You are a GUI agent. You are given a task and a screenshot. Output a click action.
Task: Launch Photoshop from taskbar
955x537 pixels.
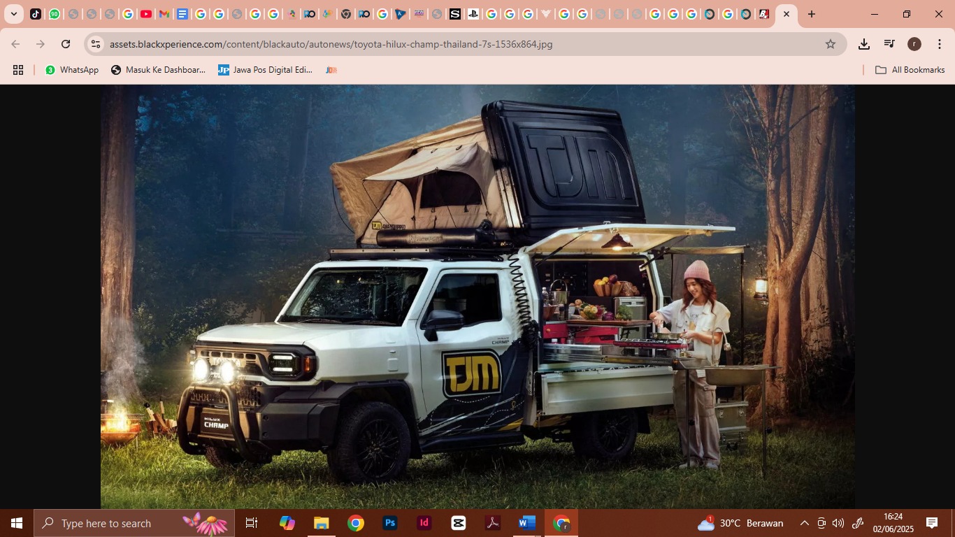390,523
